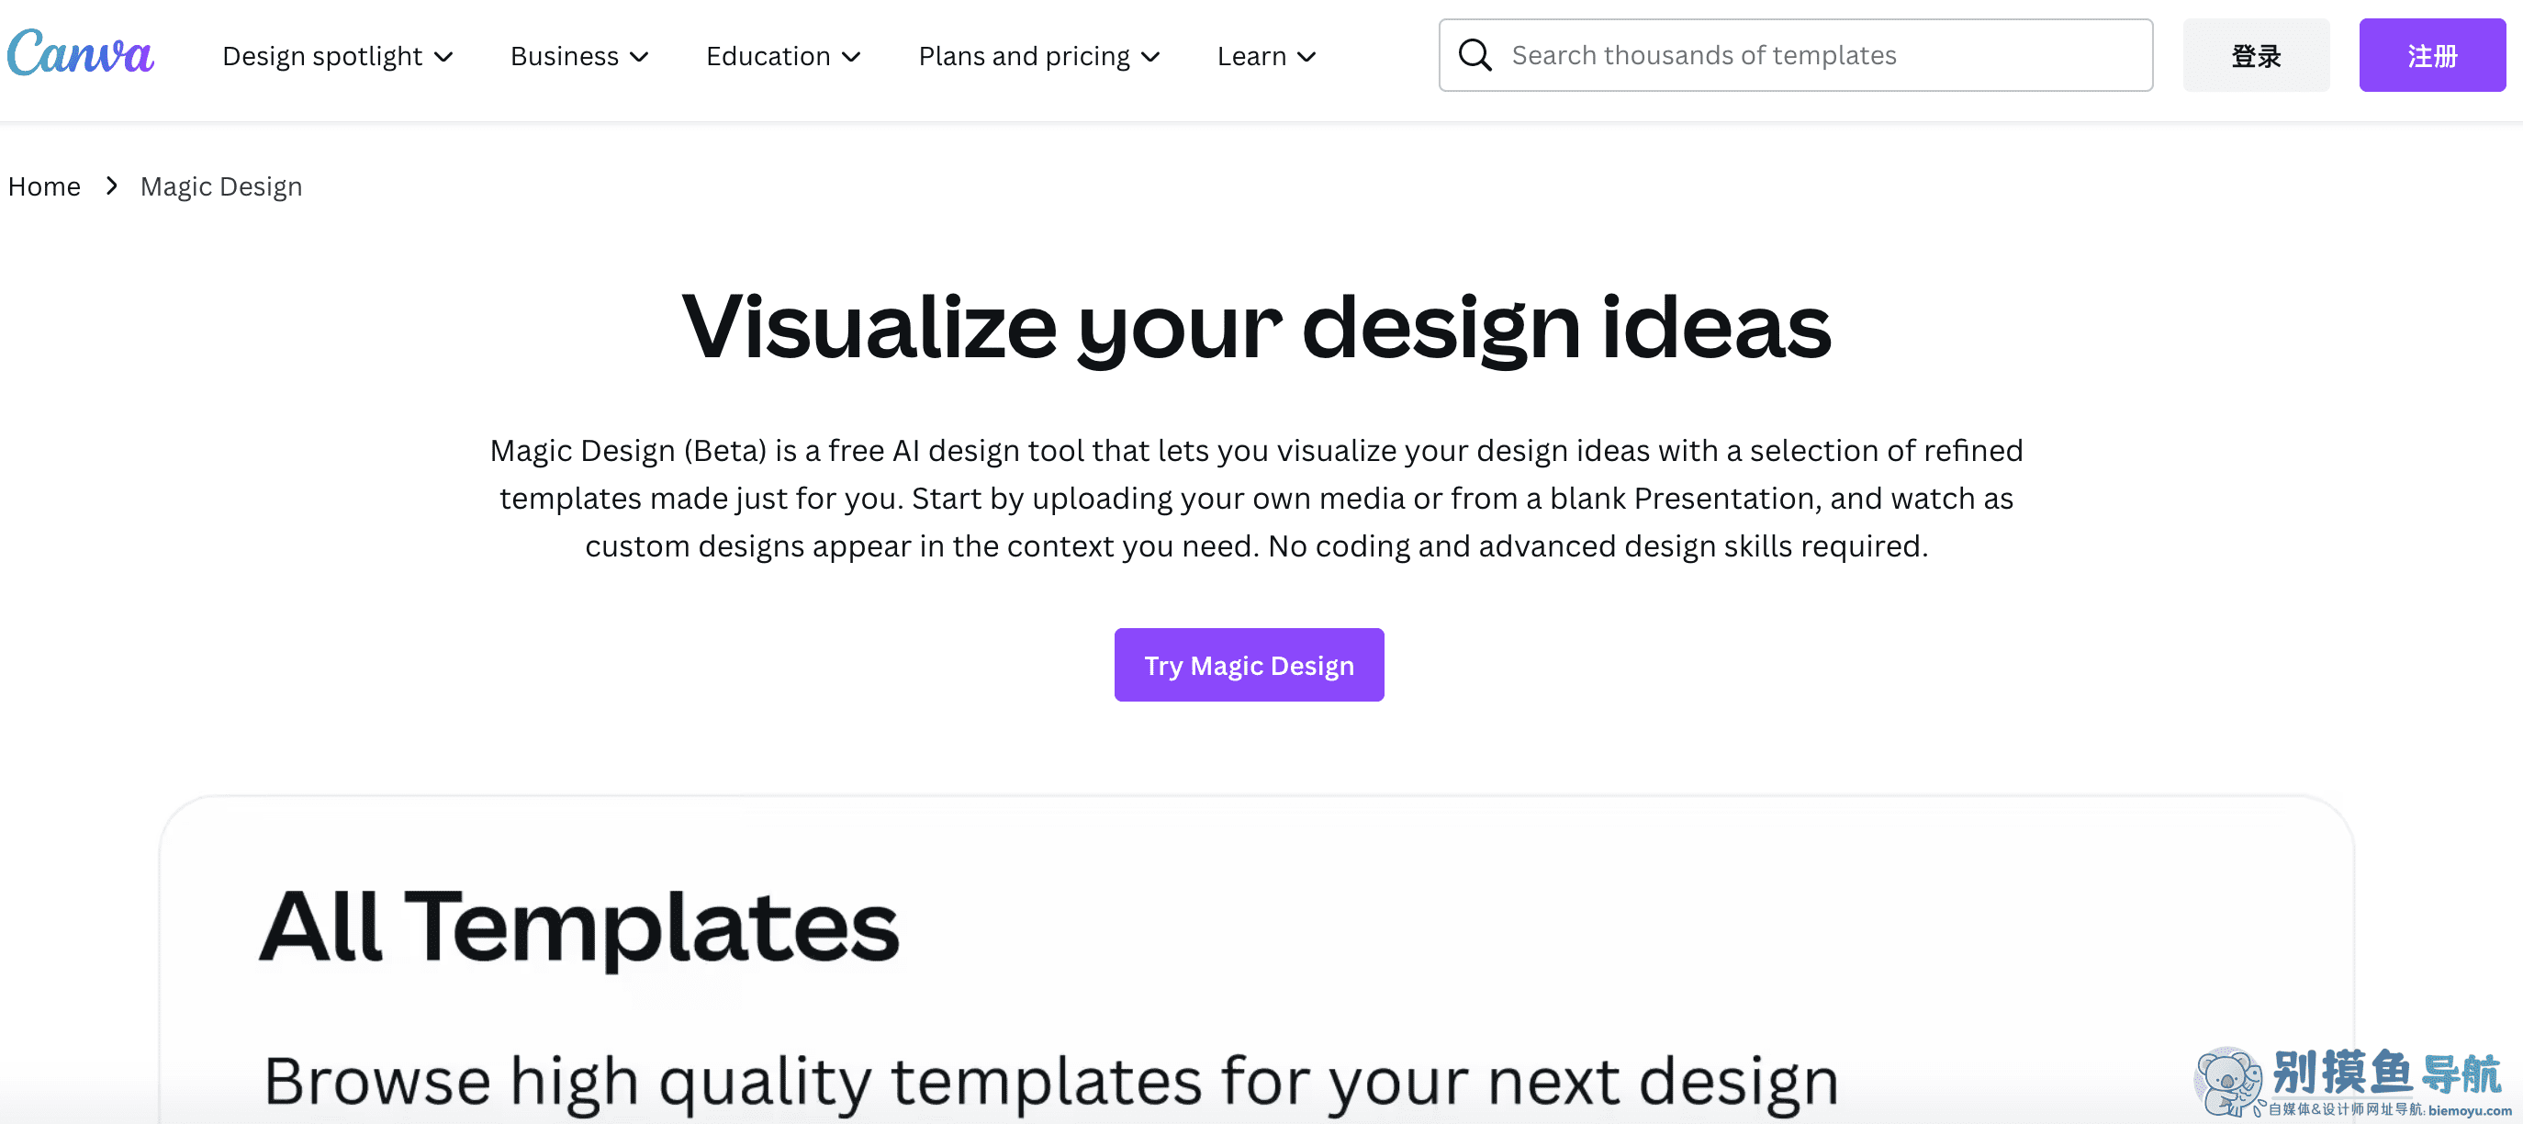Go to Home breadcrumb link
This screenshot has height=1124, width=2523.
coord(44,186)
